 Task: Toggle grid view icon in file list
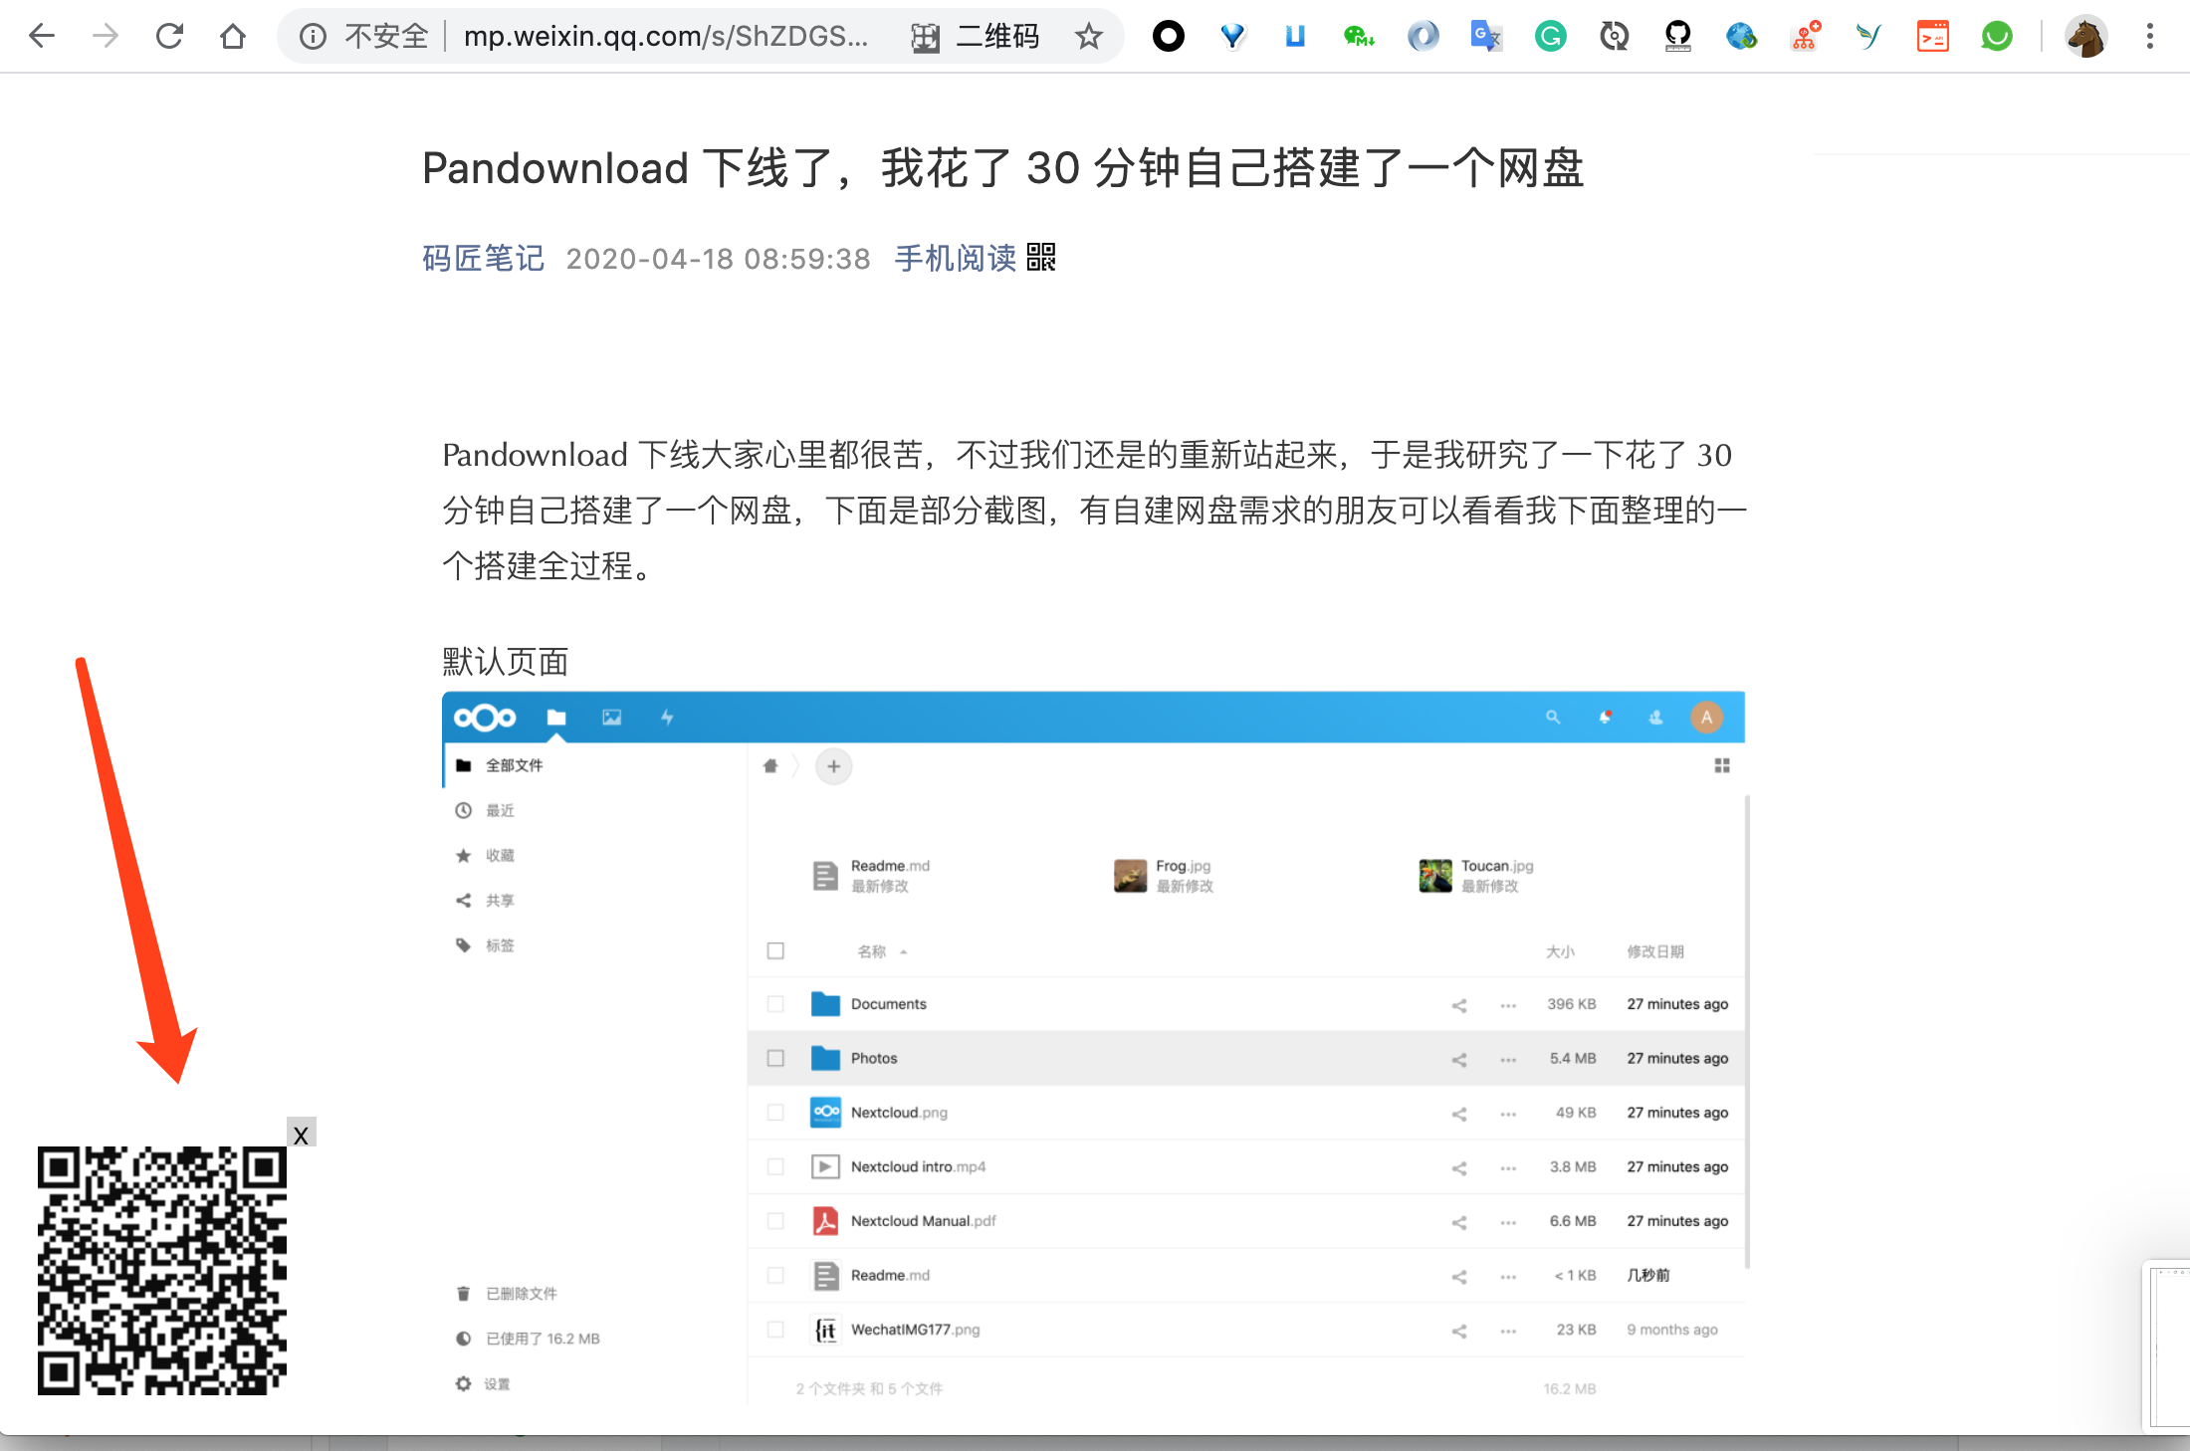[x=1721, y=765]
